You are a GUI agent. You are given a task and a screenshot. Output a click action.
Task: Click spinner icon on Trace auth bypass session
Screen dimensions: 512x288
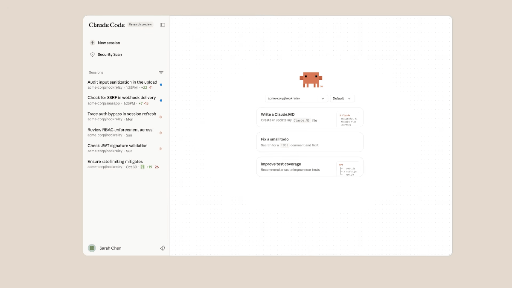click(161, 116)
